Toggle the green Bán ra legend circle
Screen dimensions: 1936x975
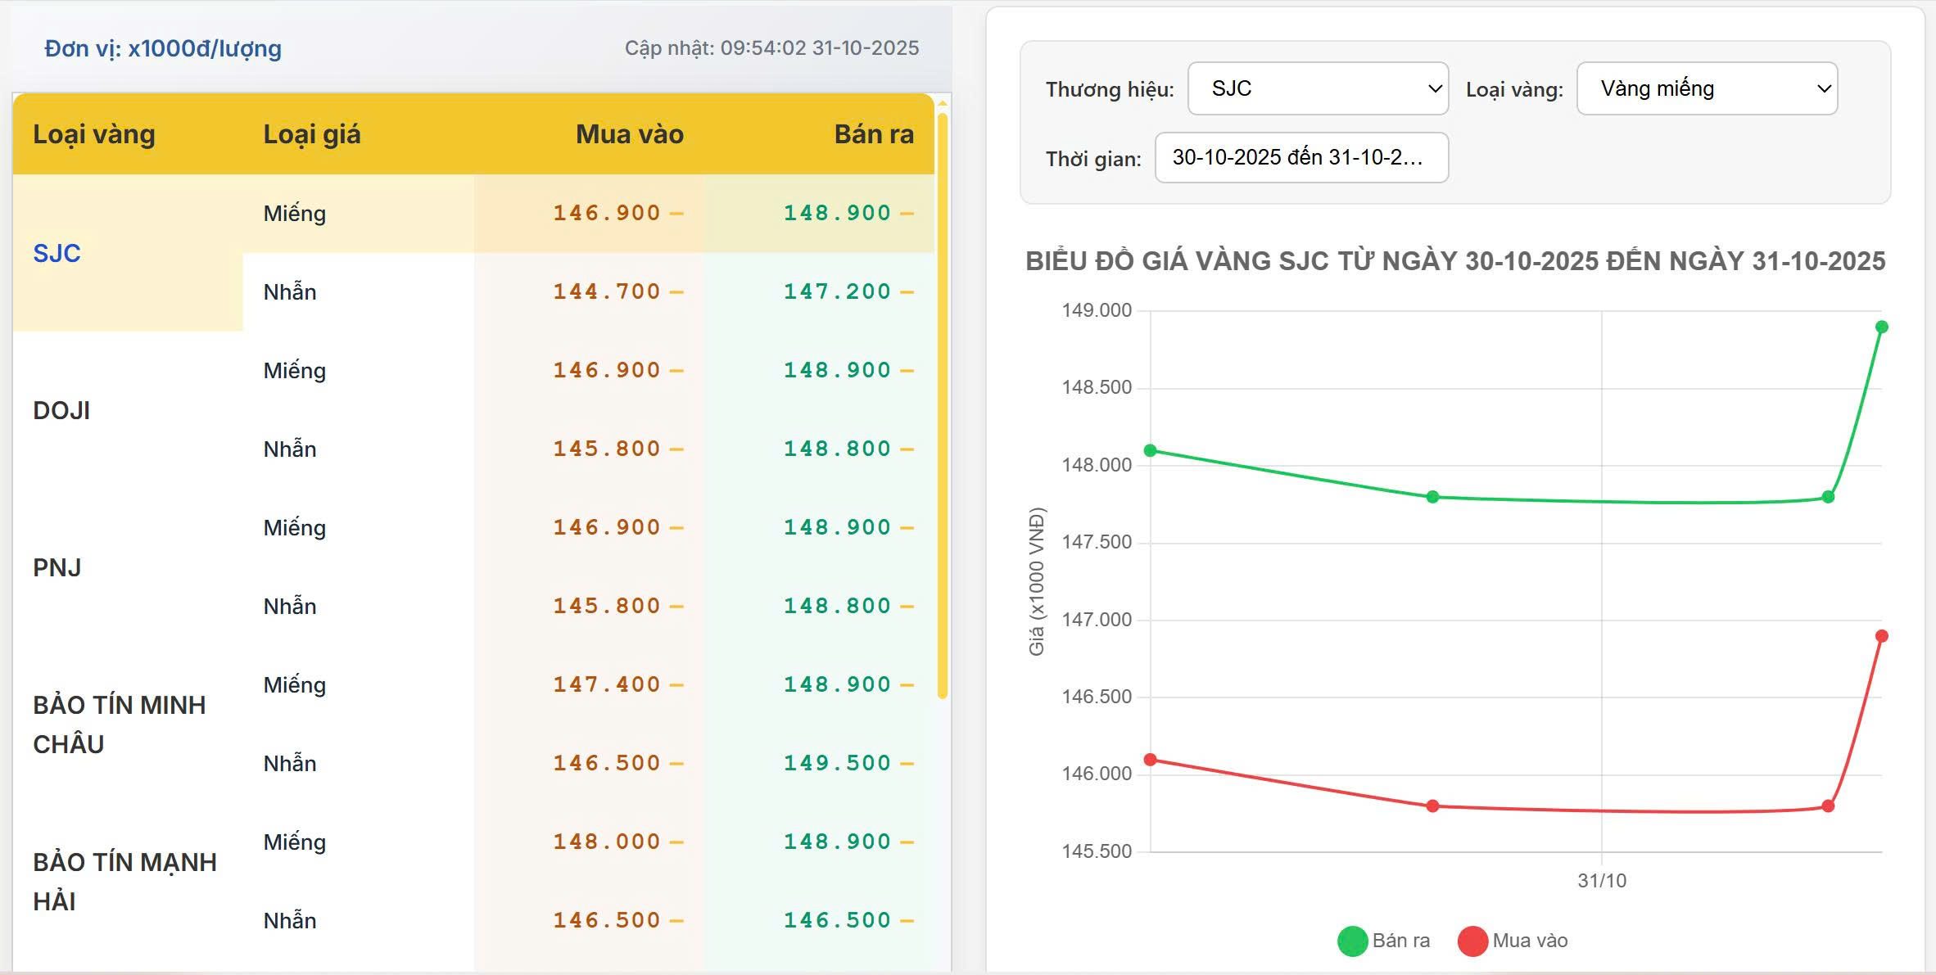1352,941
